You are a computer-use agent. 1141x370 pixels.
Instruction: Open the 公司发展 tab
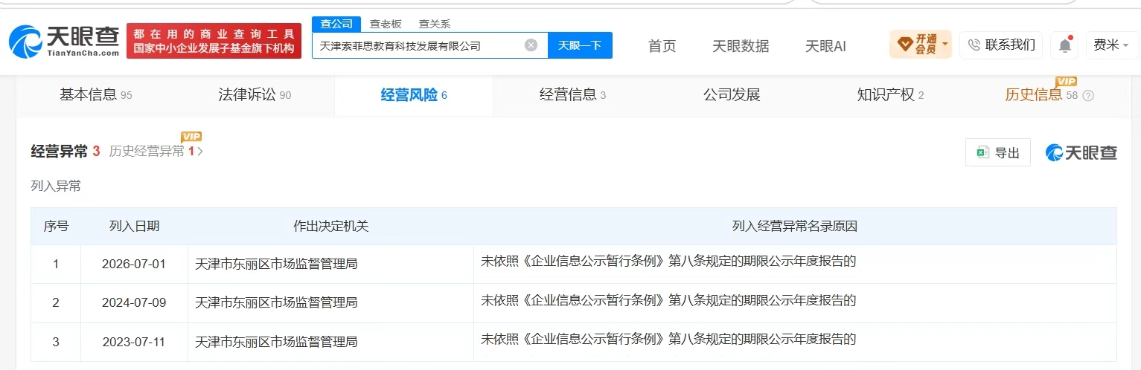(732, 95)
